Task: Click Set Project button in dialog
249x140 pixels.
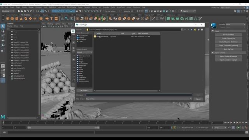Action: 84,90
